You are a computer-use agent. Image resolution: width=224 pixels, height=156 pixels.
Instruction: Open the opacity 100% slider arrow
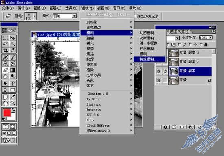click(211, 37)
